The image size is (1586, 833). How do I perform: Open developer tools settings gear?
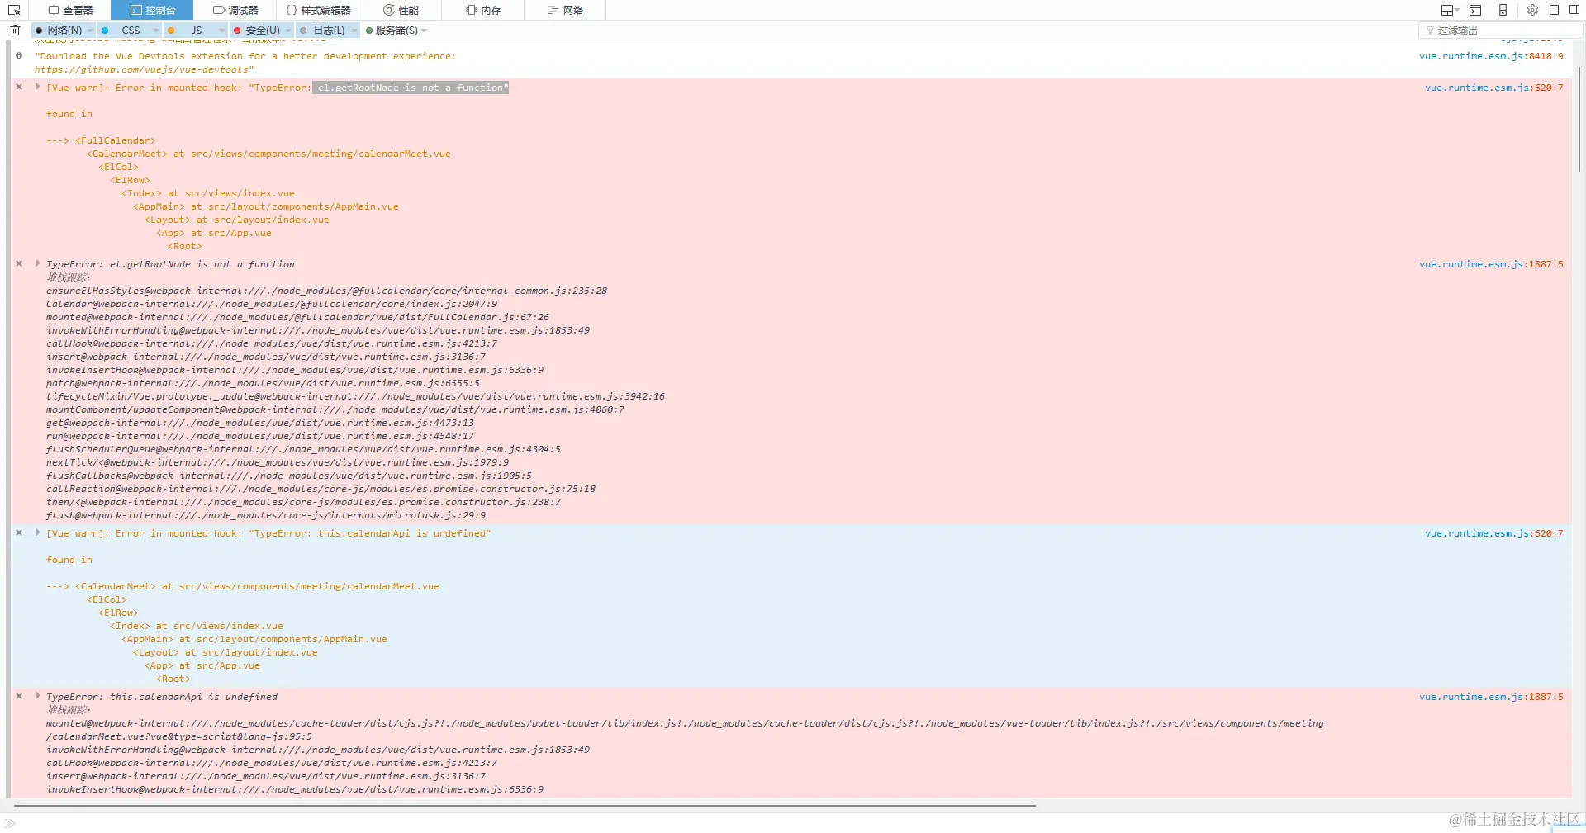tap(1532, 10)
